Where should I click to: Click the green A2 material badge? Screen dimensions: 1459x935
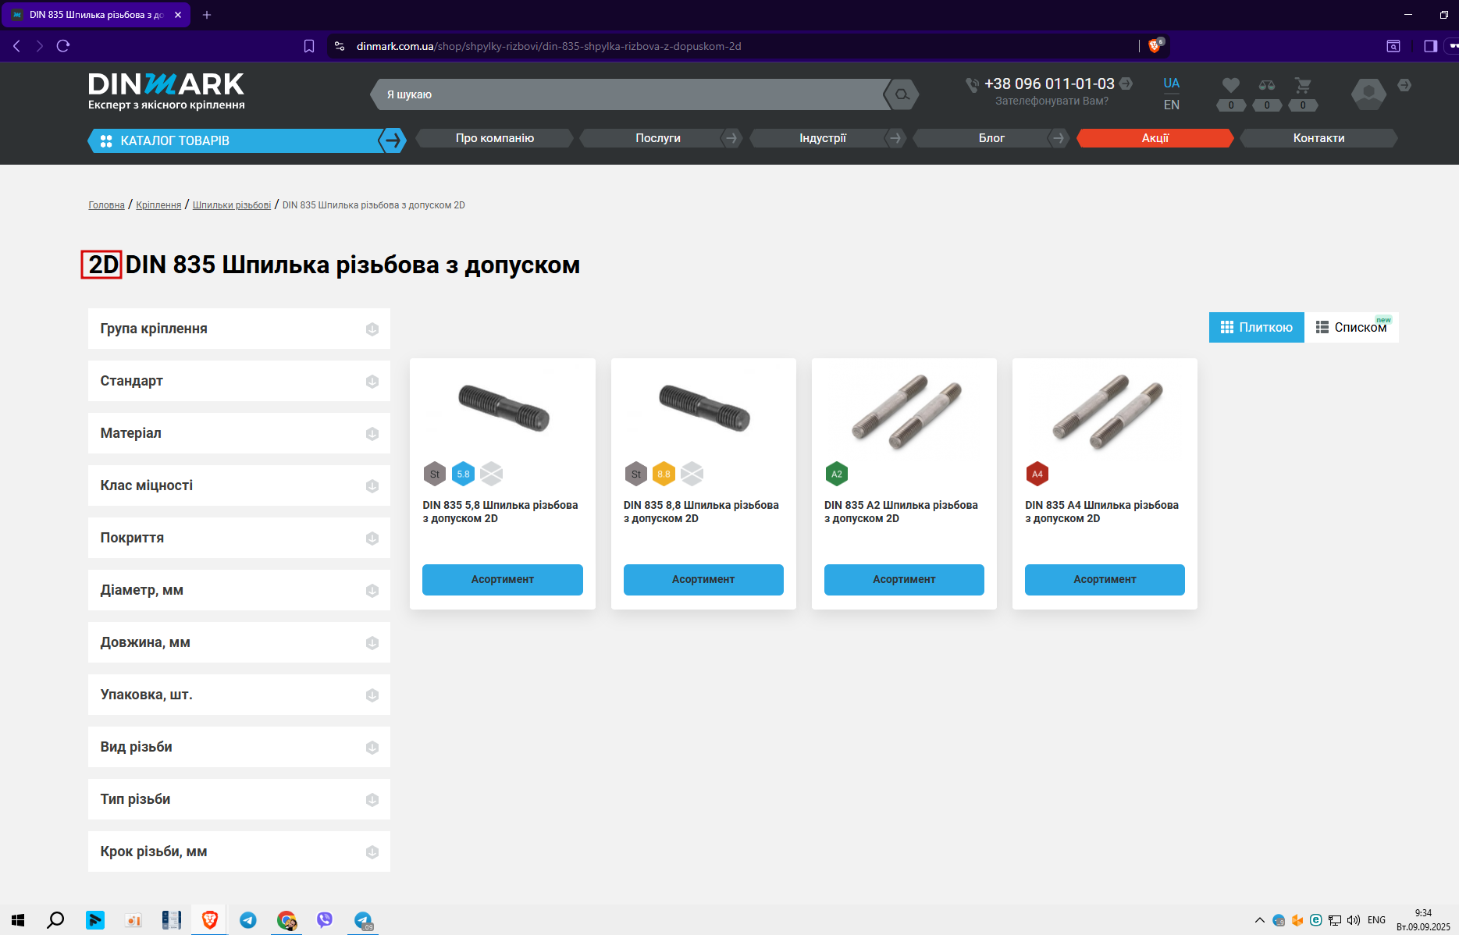tap(836, 474)
